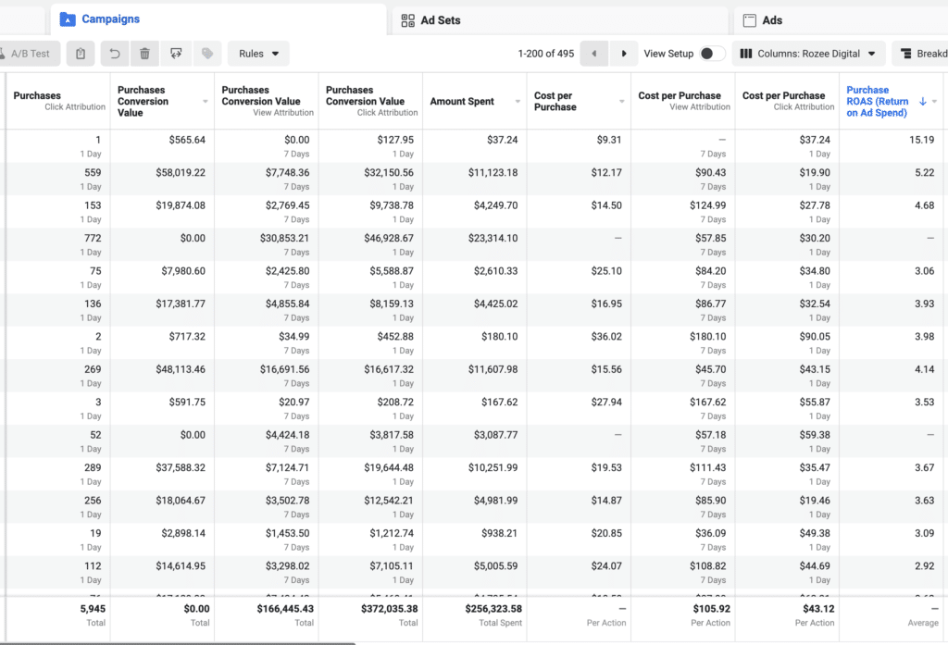Click the trash delete icon
The height and width of the screenshot is (645, 948).
pos(144,54)
